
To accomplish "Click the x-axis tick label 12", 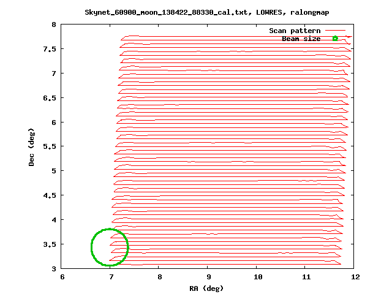I will pos(355,277).
